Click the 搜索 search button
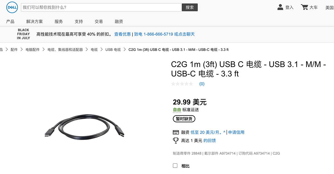The image size is (334, 174). coord(190,7)
